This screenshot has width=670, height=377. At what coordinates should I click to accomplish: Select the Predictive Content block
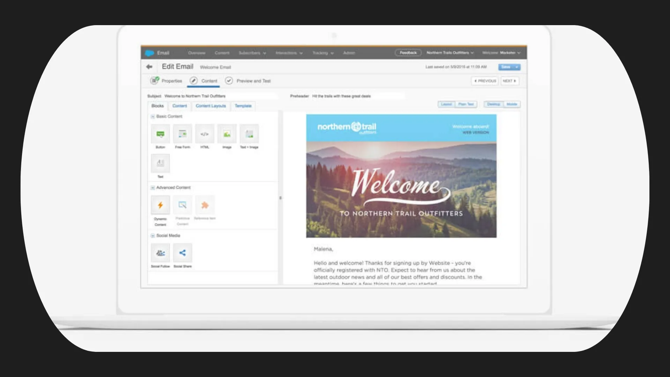coord(183,205)
